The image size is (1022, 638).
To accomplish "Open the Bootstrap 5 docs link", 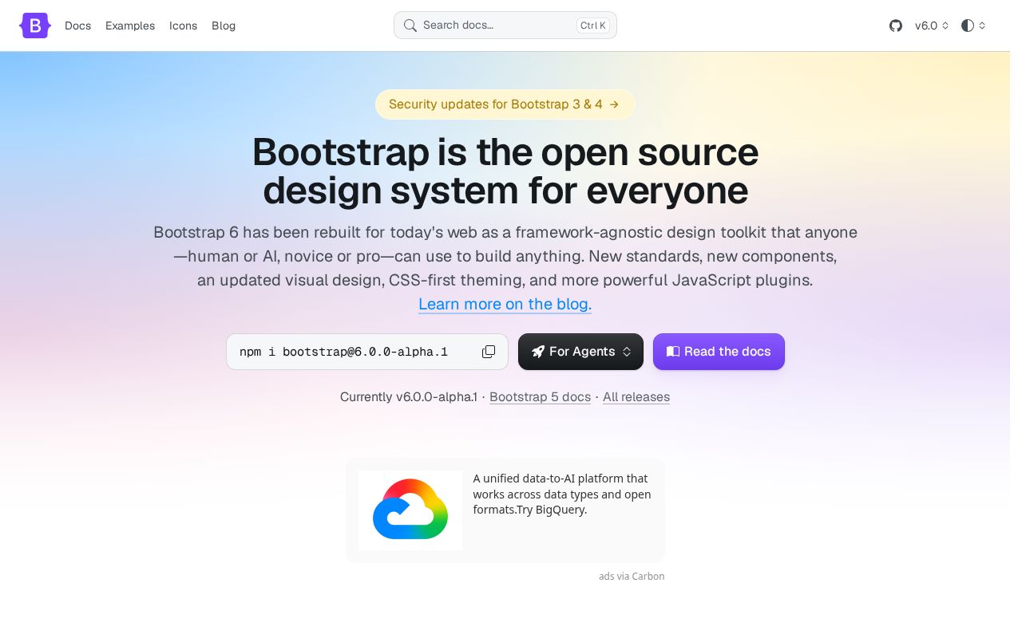I will (x=540, y=397).
